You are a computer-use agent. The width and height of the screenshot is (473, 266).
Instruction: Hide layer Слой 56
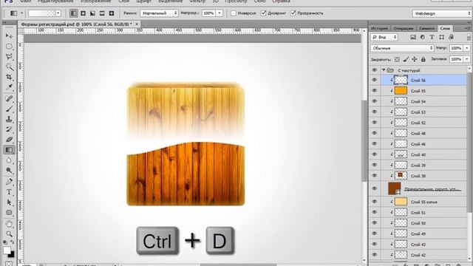coord(375,81)
